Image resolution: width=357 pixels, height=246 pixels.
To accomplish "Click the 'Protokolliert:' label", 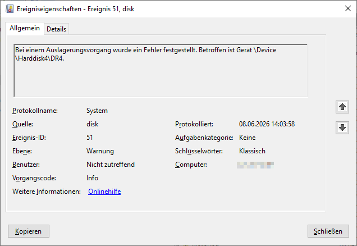I will coord(194,124).
